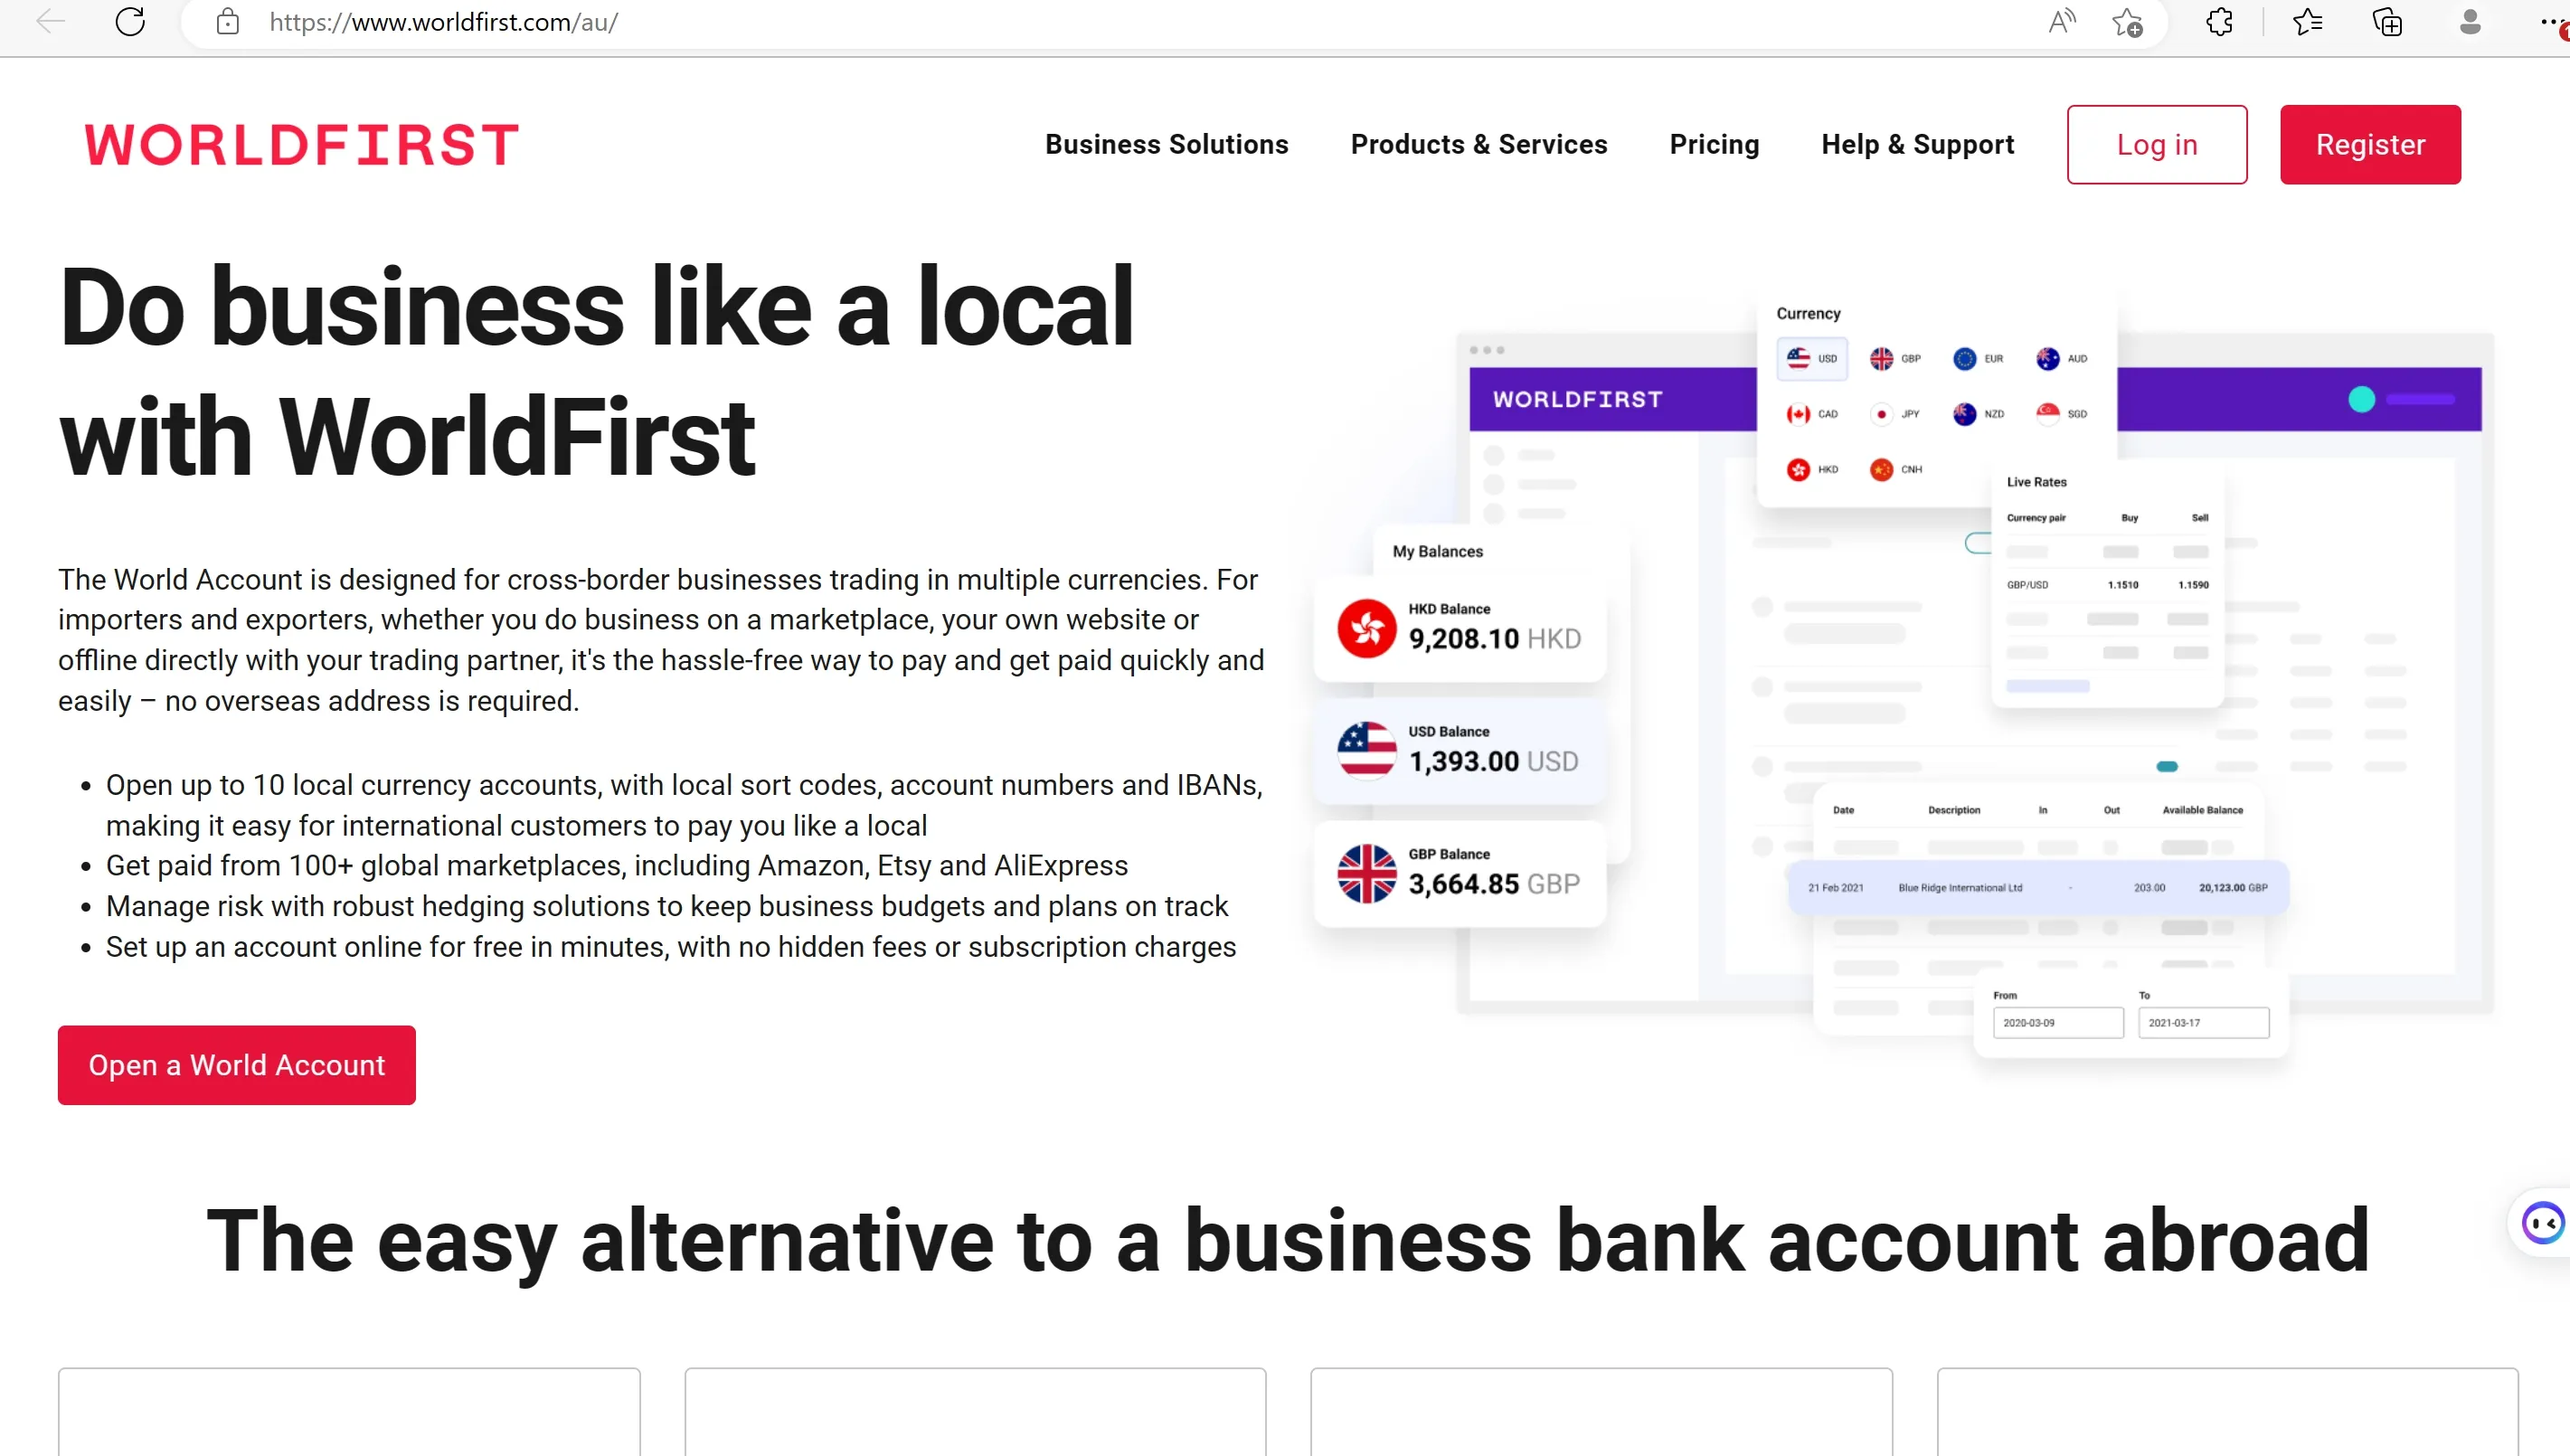Open browser profile avatar icon
This screenshot has height=1456, width=2570.
tap(2469, 21)
